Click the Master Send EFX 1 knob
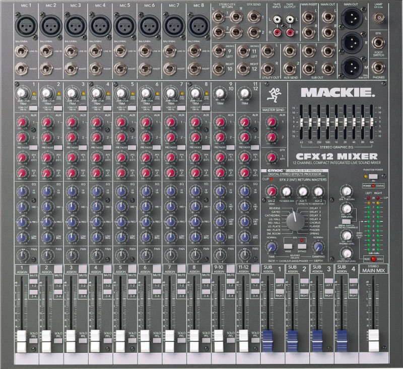 coord(272,157)
